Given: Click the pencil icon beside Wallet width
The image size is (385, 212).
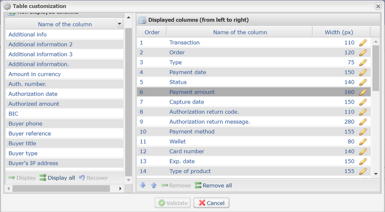Looking at the screenshot, I should pos(363,142).
